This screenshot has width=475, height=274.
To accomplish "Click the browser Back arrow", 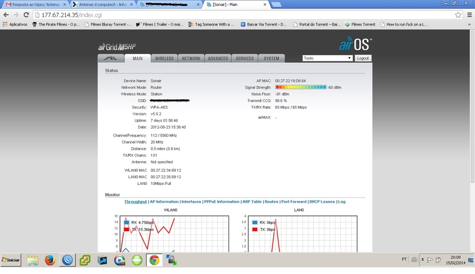I will 6,15.
